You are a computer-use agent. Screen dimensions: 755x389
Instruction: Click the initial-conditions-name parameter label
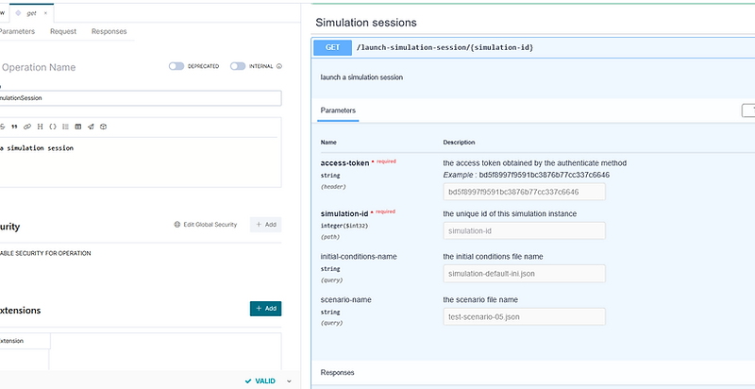359,257
